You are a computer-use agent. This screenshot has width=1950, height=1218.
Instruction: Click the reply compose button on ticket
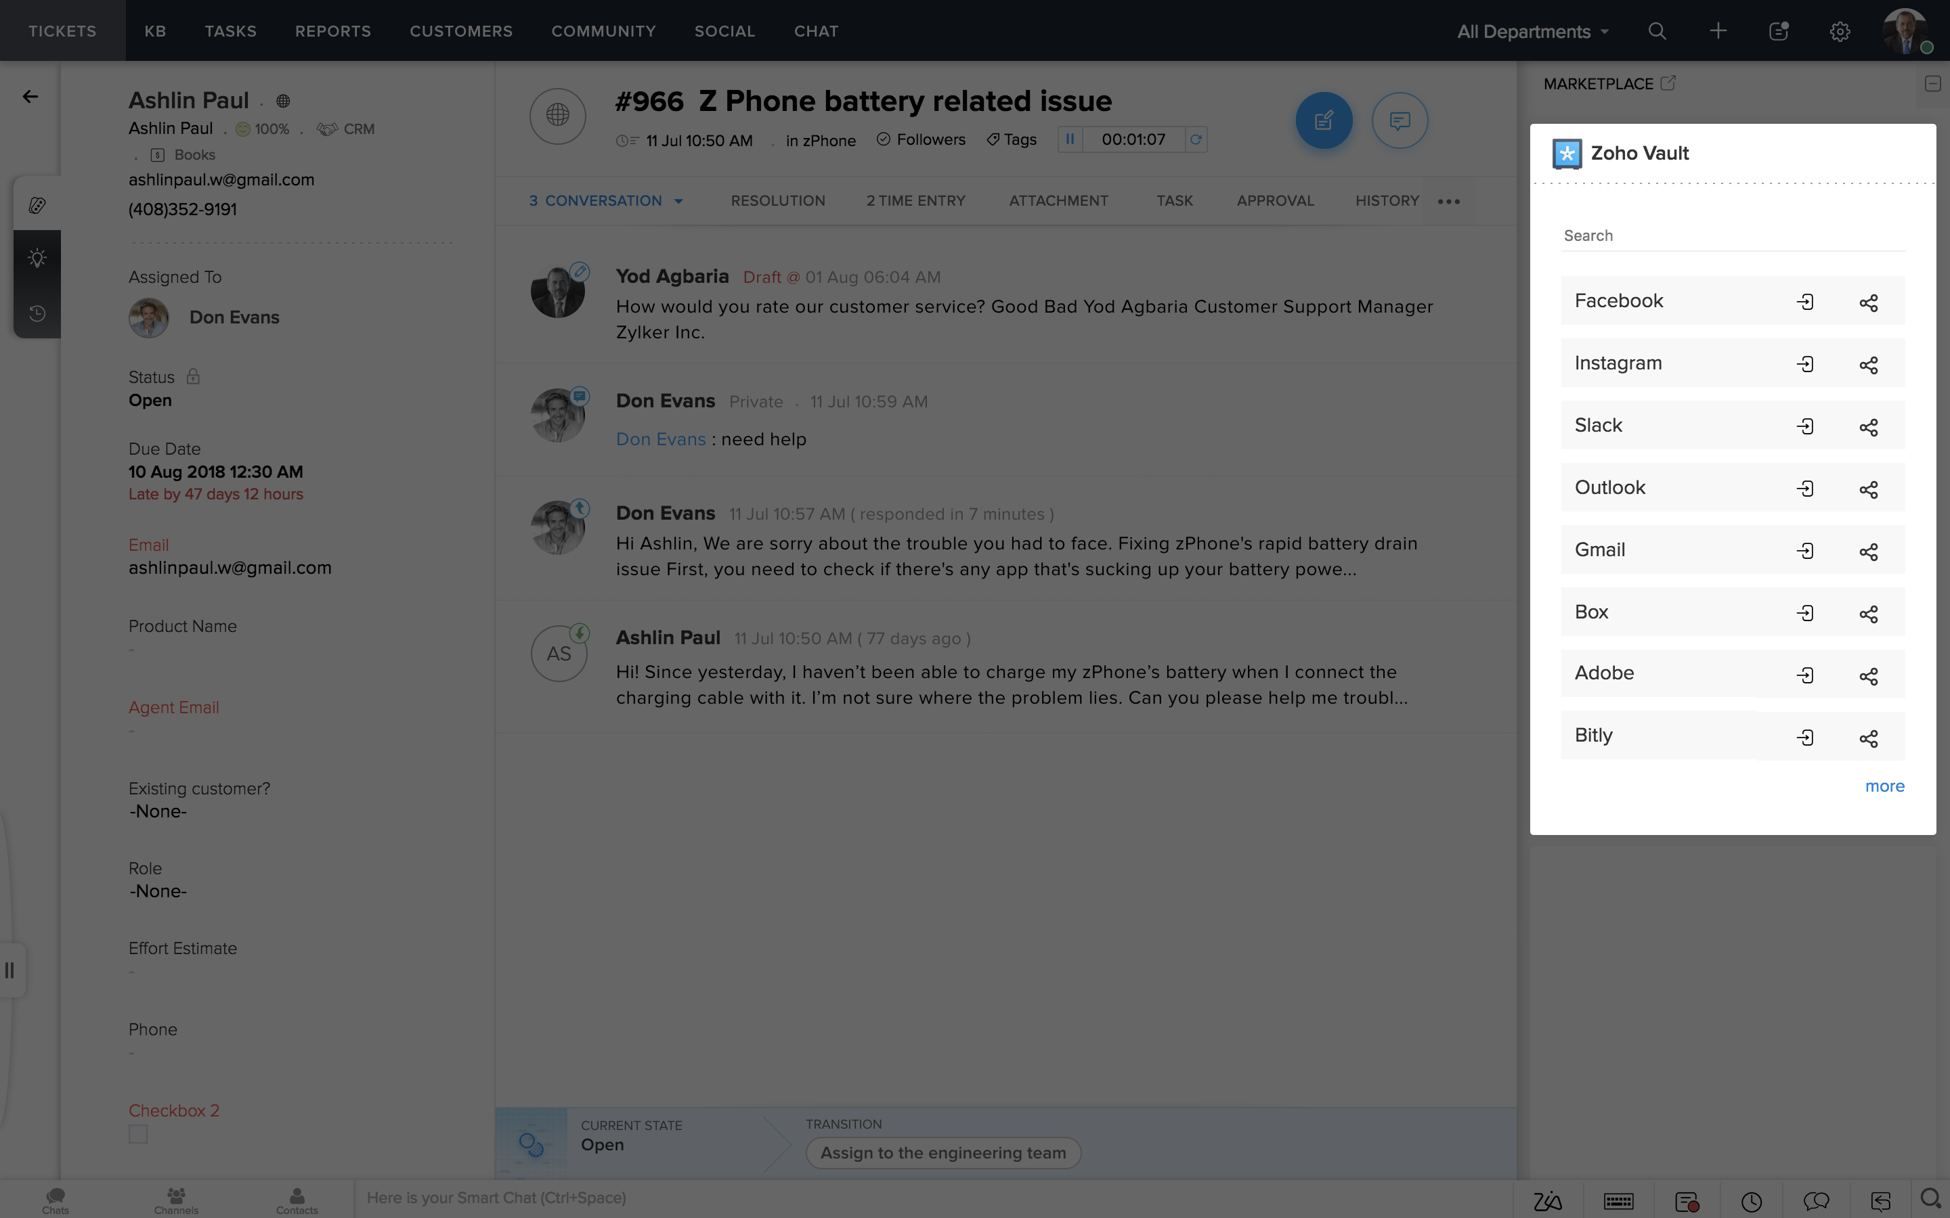pos(1323,121)
